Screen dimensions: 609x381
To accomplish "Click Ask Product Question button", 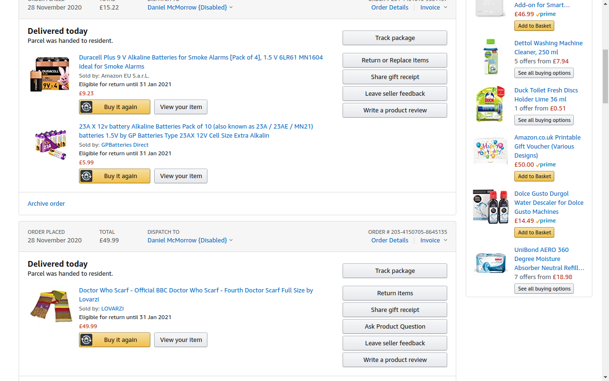I will [x=395, y=327].
